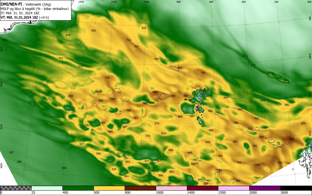Click the '12W' longitude label
The image size is (312, 195).
pos(114,2)
